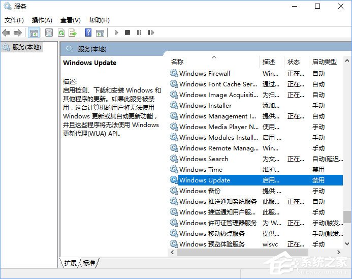Select the Windows Firewall service name
352x279 pixels.
pos(205,74)
